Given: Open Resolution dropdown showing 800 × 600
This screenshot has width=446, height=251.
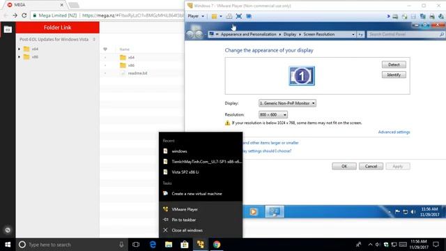Looking at the screenshot, I should (272, 114).
